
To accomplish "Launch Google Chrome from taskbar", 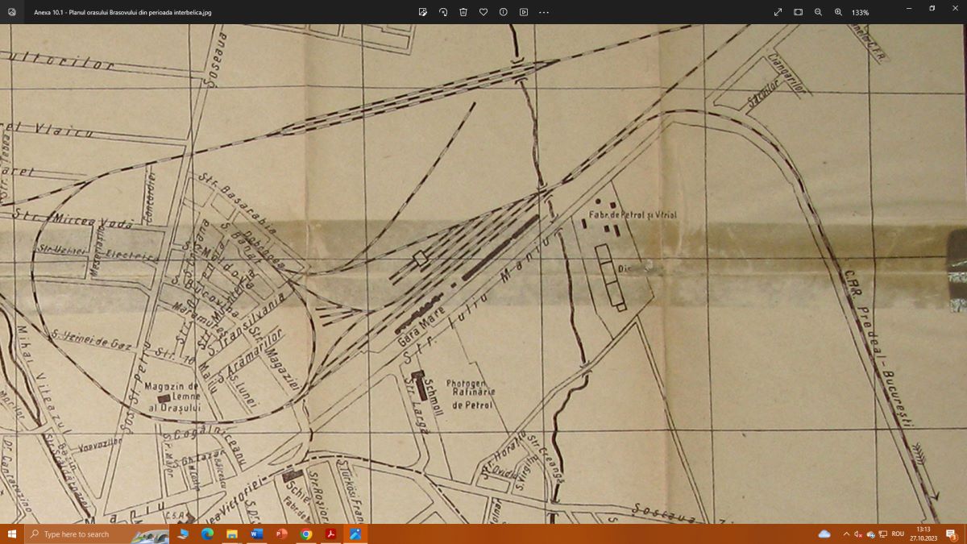I will coord(305,534).
